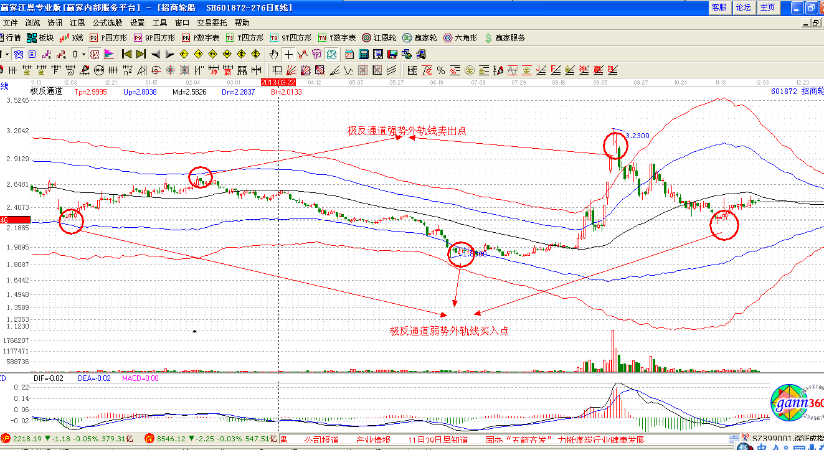The height and width of the screenshot is (450, 824).
Task: Open the 六角形 hexagon tool
Action: tap(460, 38)
